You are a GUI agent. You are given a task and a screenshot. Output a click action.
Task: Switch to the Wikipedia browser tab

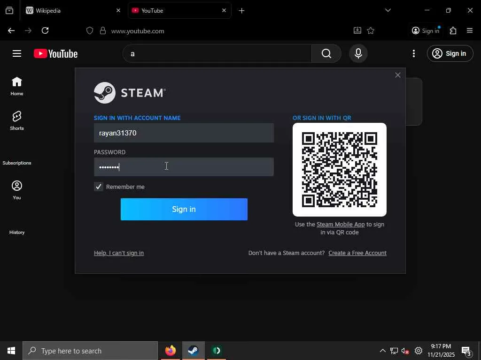coord(73,10)
